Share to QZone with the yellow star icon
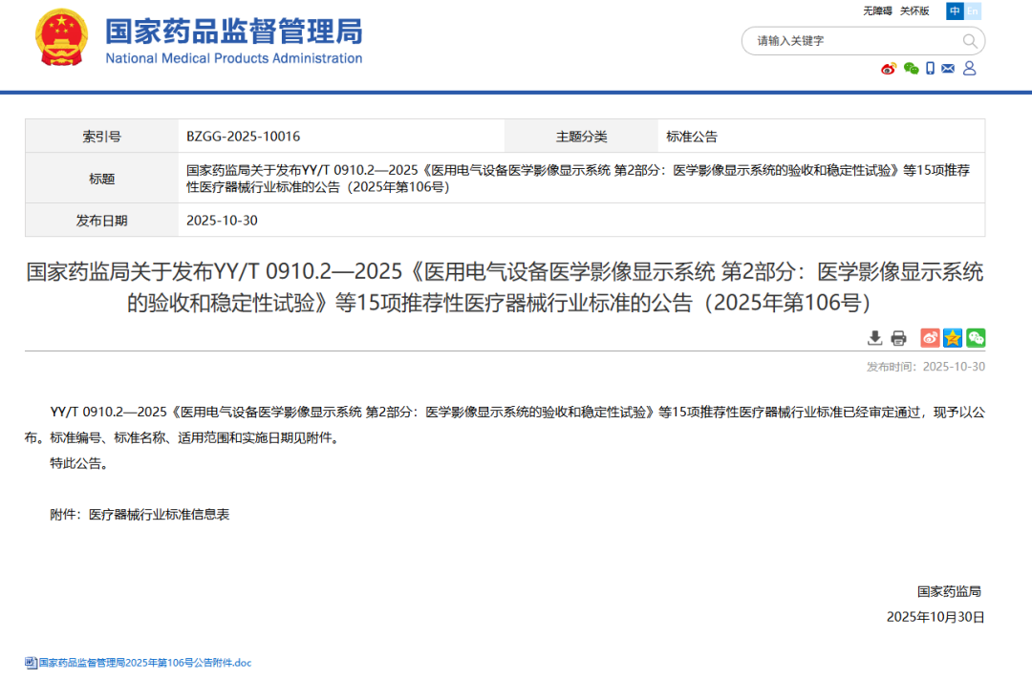 click(953, 338)
